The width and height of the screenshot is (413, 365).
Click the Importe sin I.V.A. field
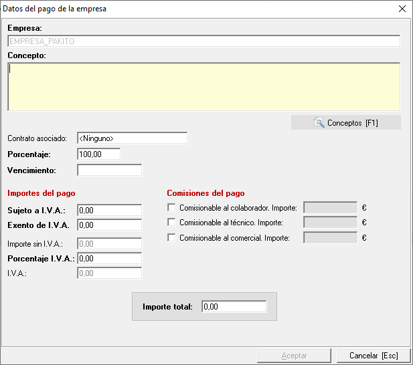pos(109,244)
